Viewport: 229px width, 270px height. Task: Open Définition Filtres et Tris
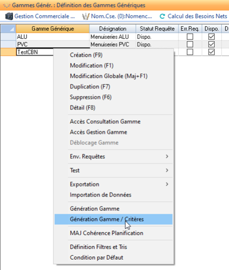pos(98,247)
